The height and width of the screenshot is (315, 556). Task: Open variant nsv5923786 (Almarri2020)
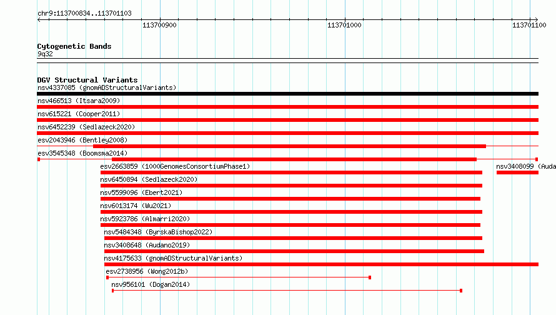(145, 219)
